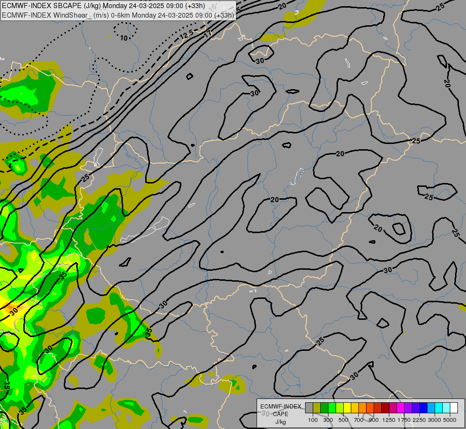
Task: Pick the sky blue swatch left of 3000
Action: pos(431,408)
